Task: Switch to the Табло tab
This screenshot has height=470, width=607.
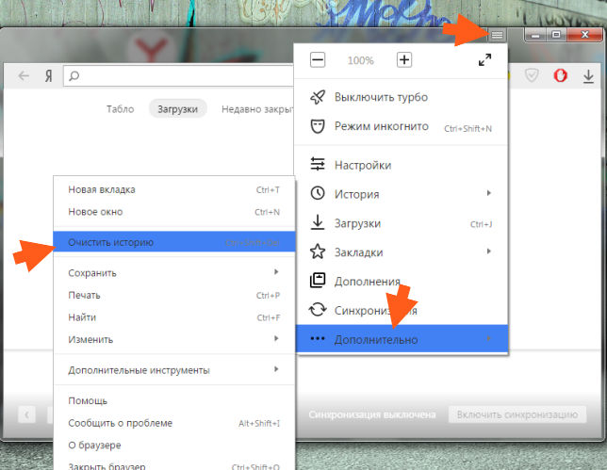Action: (x=120, y=108)
